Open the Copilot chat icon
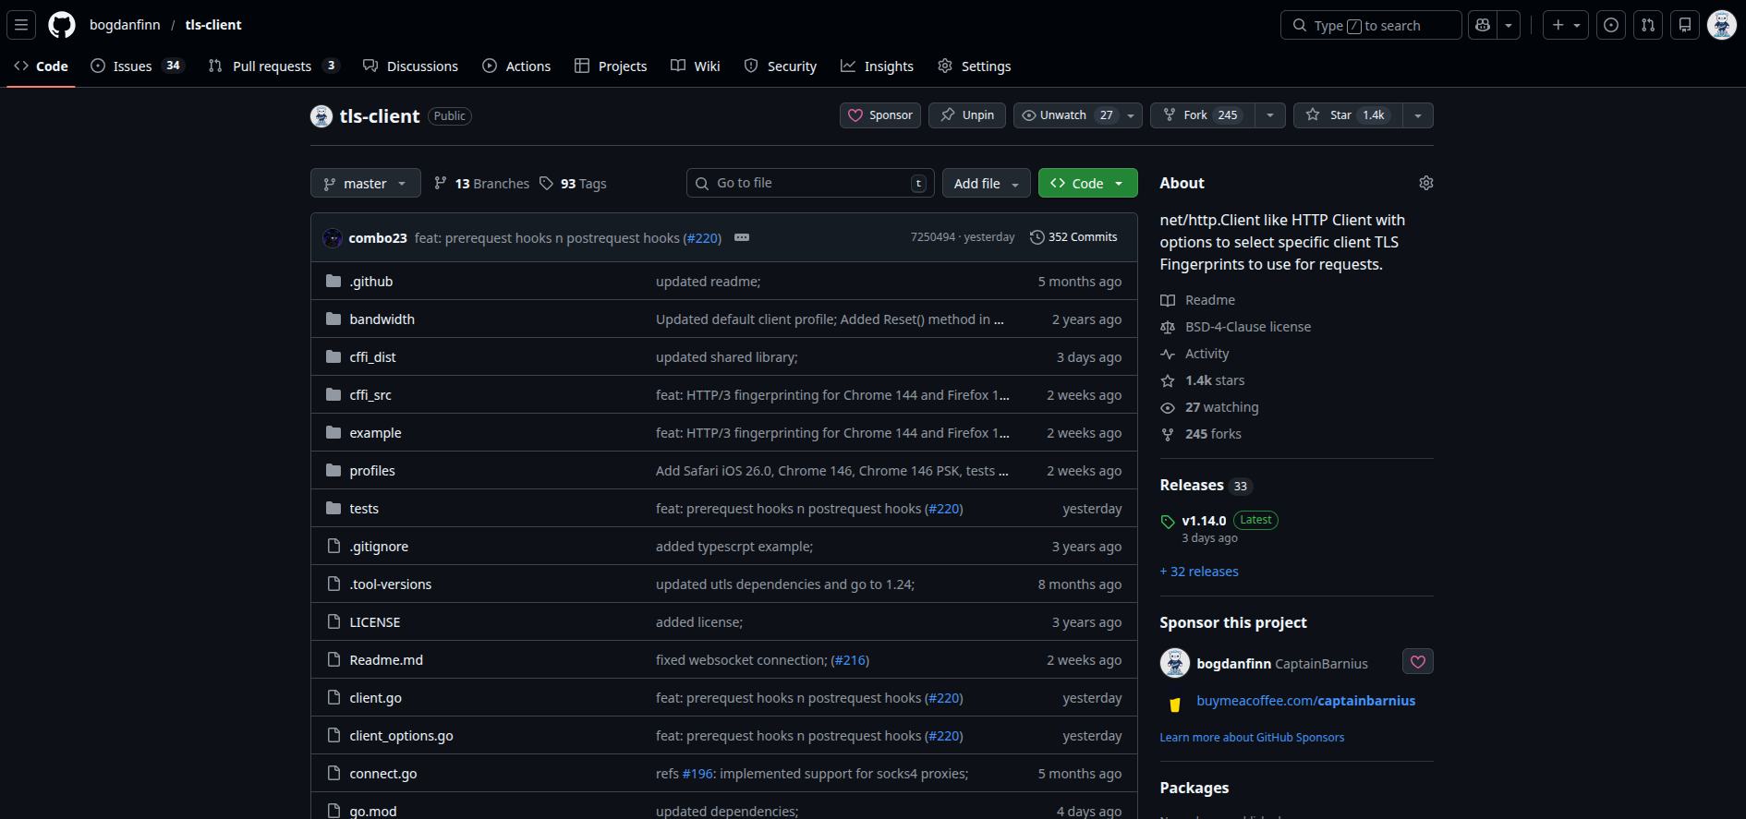The width and height of the screenshot is (1746, 819). pos(1483,25)
